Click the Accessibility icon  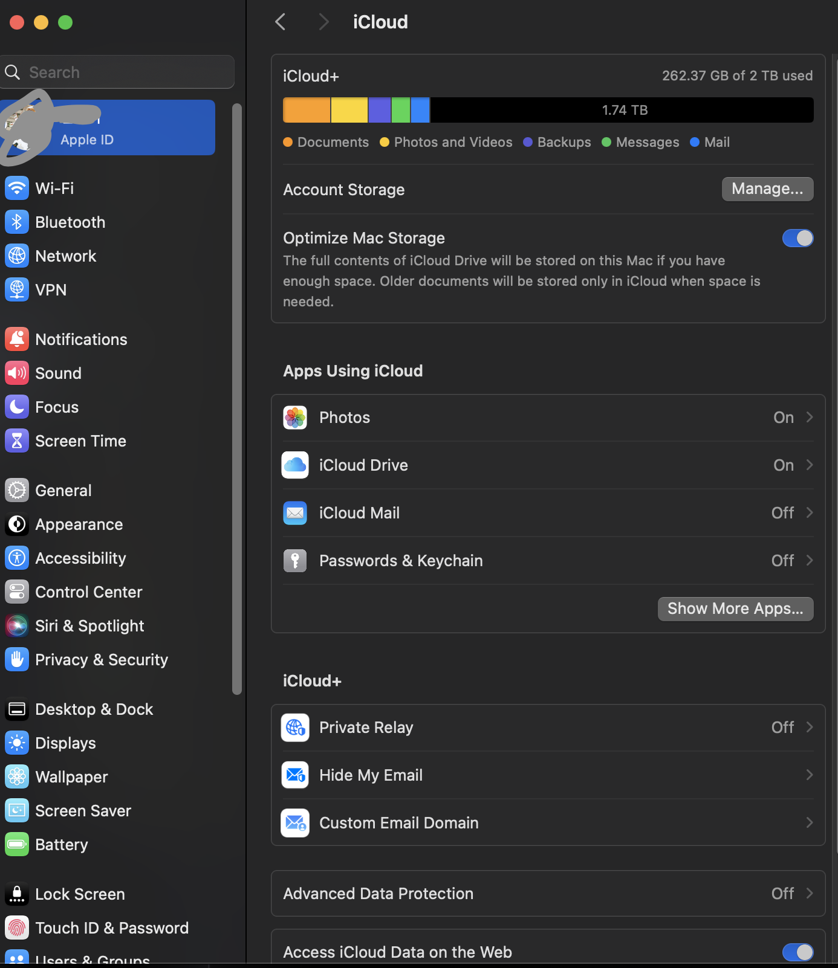click(17, 558)
